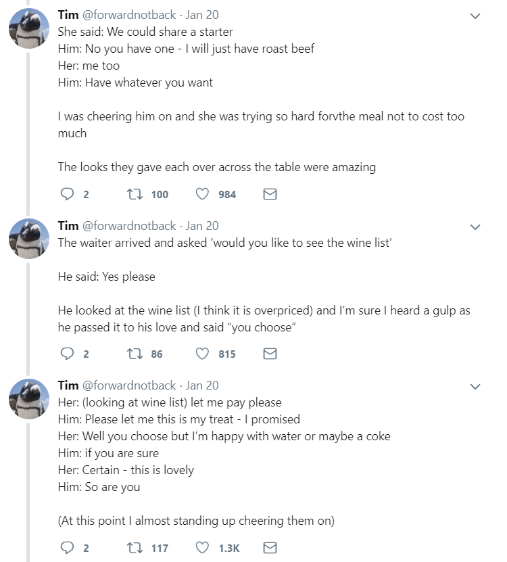
Task: Open the first tweet's more options chevron
Action: pyautogui.click(x=475, y=16)
